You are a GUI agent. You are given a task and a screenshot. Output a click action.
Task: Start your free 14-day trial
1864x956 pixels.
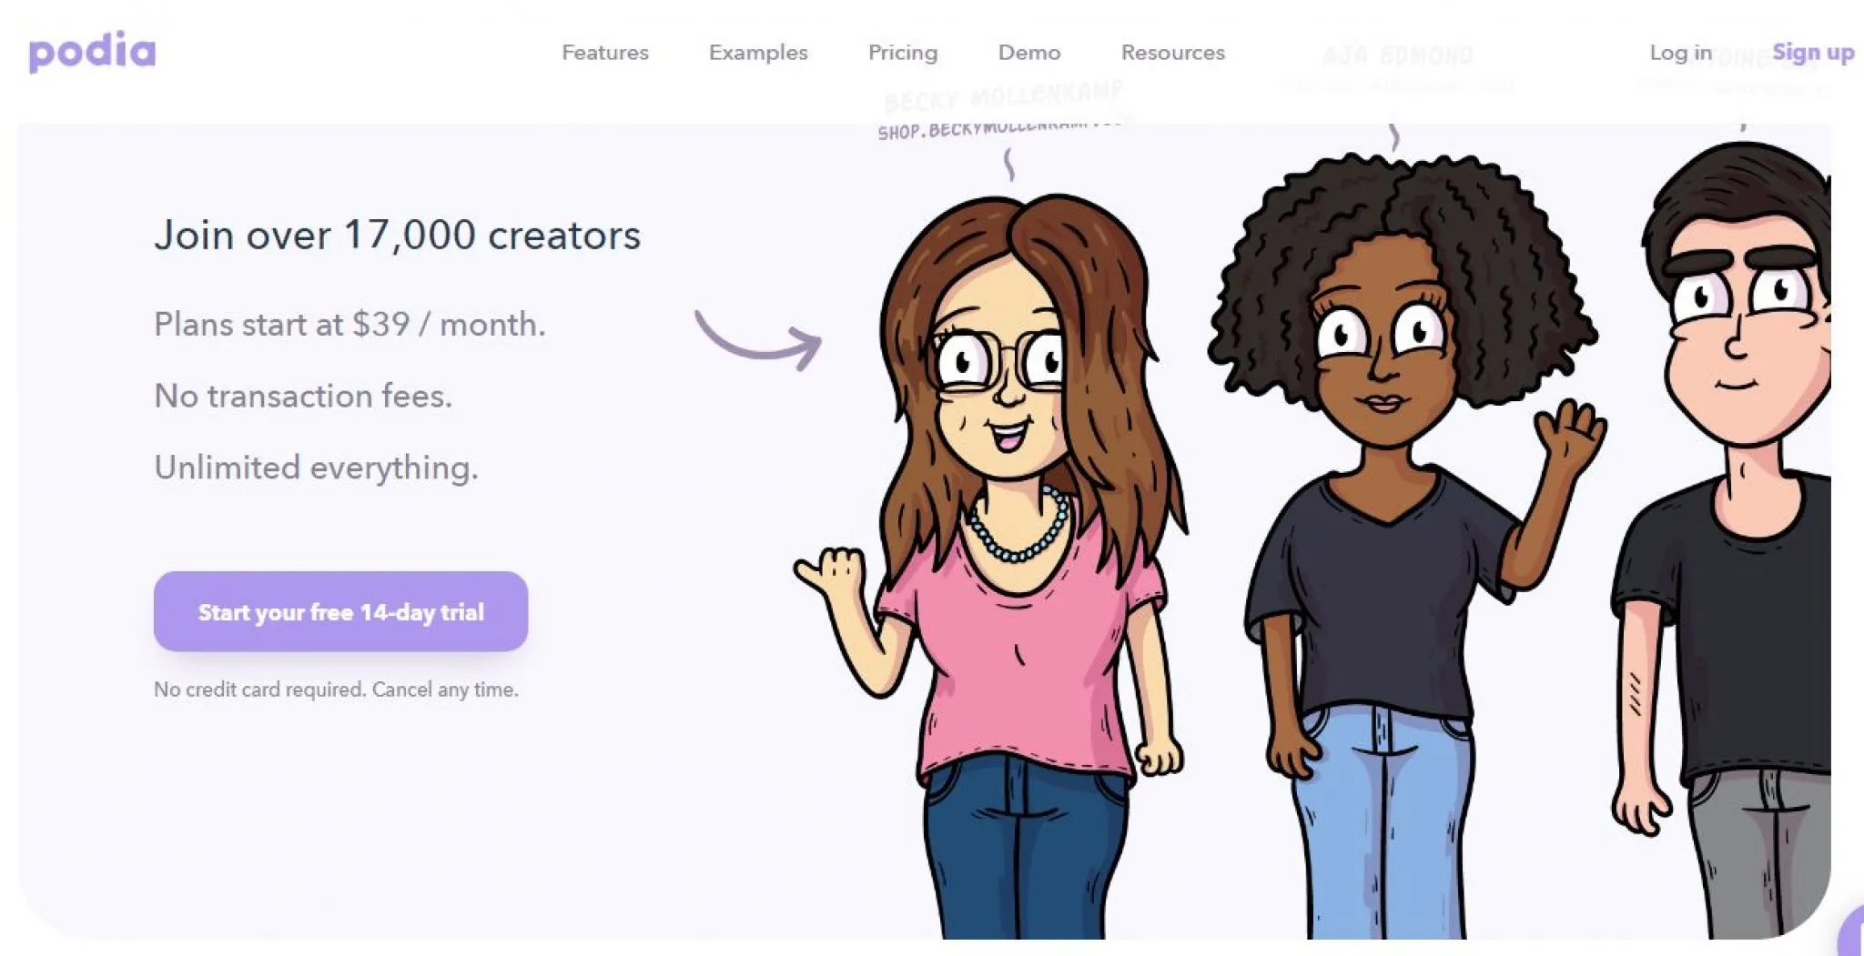tap(340, 611)
